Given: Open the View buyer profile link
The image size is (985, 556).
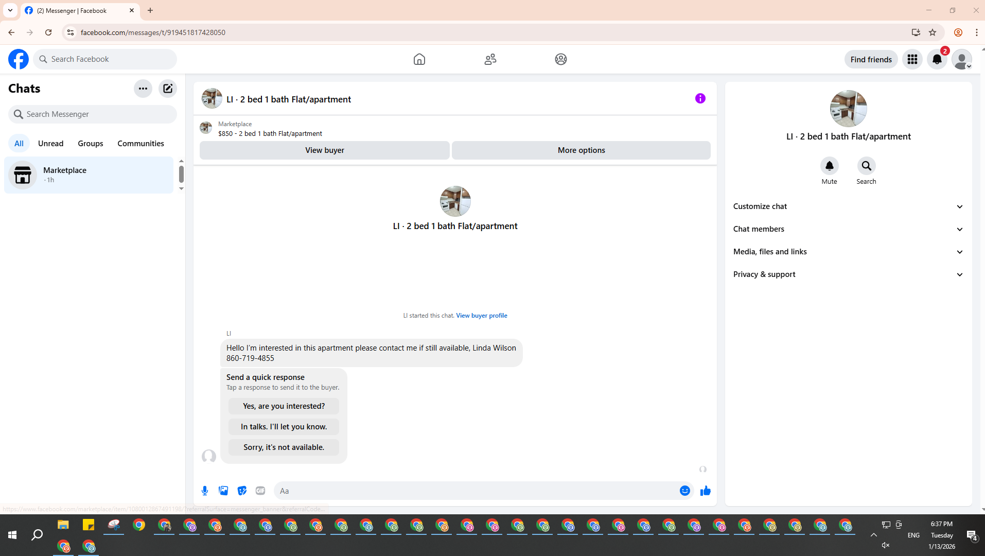Looking at the screenshot, I should coord(482,316).
